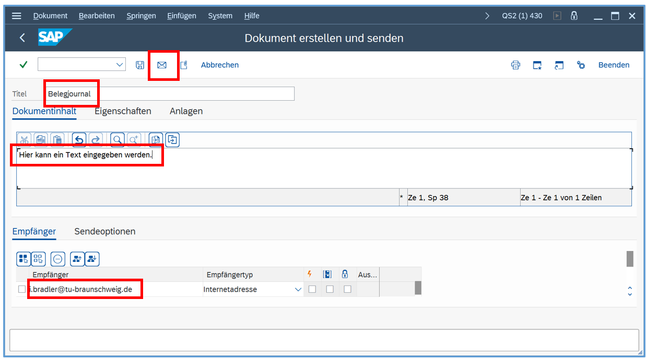646x359 pixels.
Task: Click the Find magnifier icon in editor
Action: click(x=118, y=140)
